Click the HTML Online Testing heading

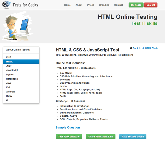pyautogui.click(x=128, y=17)
